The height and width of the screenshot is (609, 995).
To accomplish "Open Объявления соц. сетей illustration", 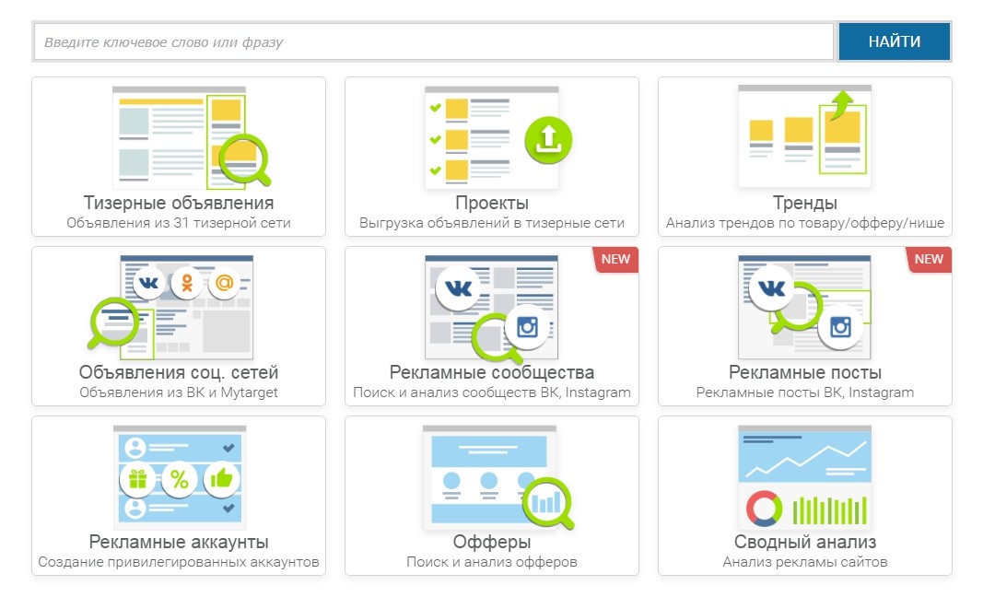I will [170, 308].
